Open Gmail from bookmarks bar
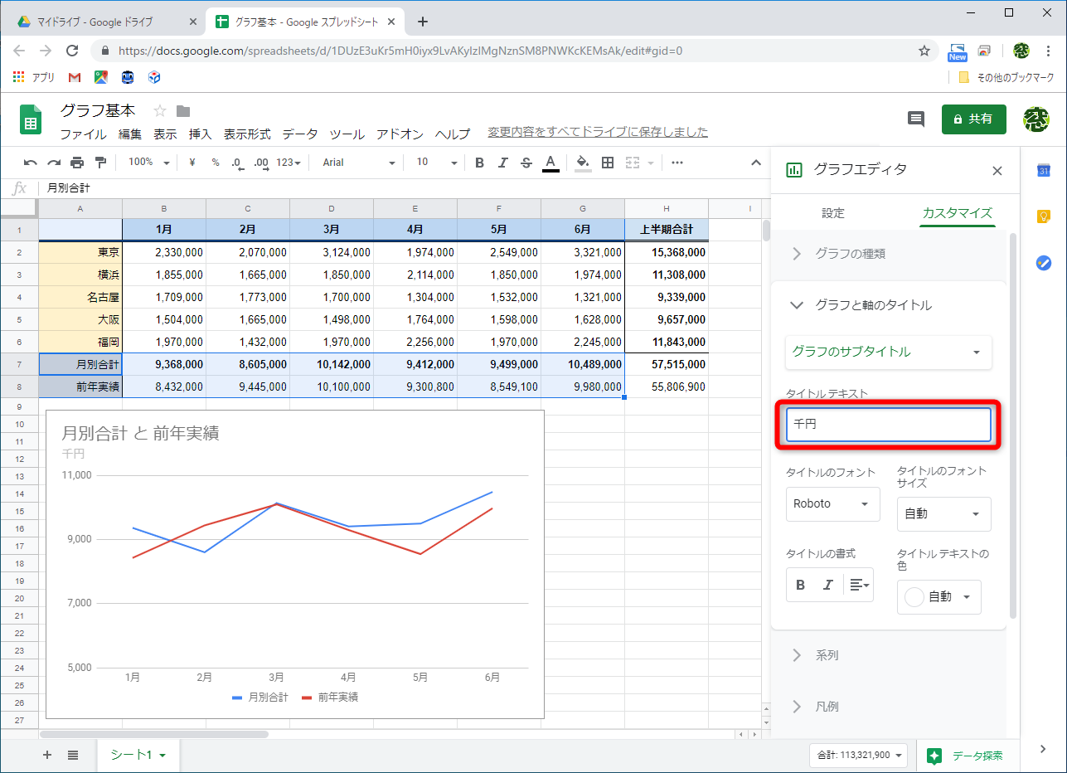 click(75, 77)
